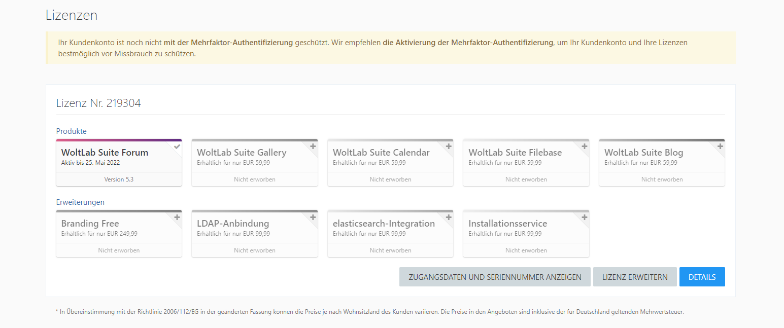Click Version 5.3 on the Forum card
Image resolution: width=784 pixels, height=328 pixels.
click(x=119, y=179)
